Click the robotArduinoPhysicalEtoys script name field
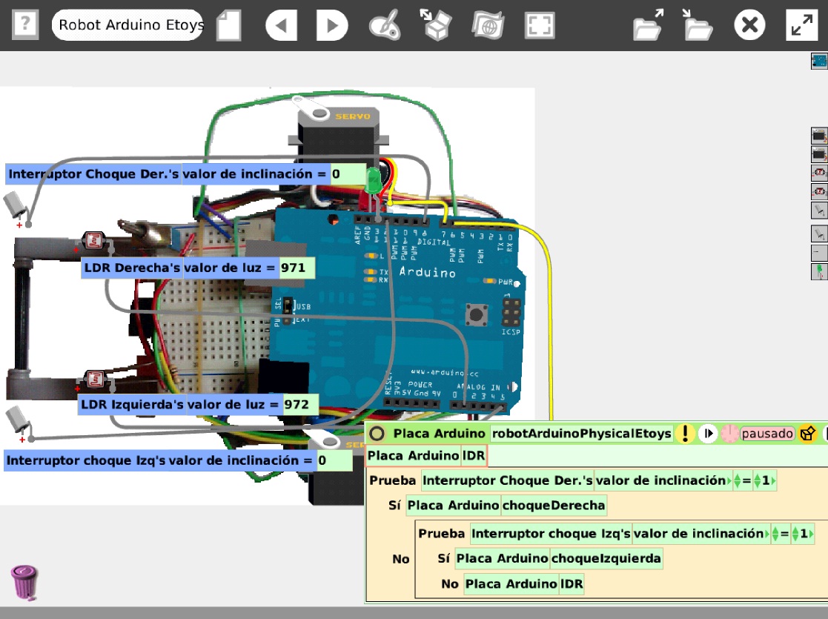Viewport: 828px width, 619px height. (582, 434)
